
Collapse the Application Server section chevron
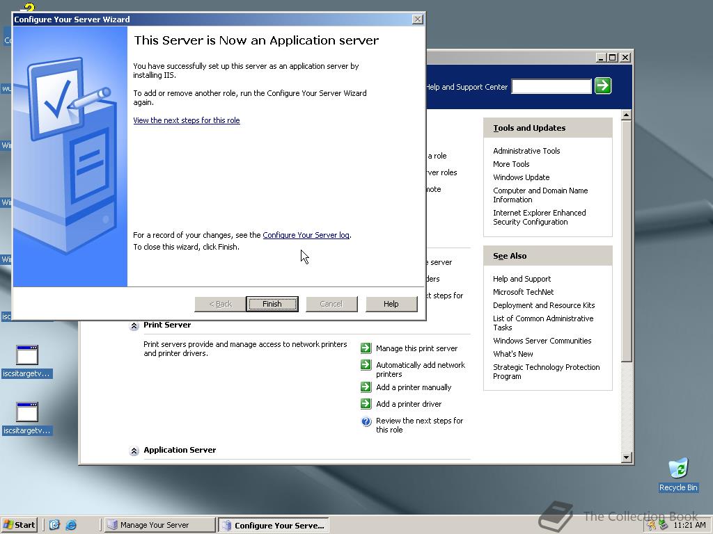point(134,451)
